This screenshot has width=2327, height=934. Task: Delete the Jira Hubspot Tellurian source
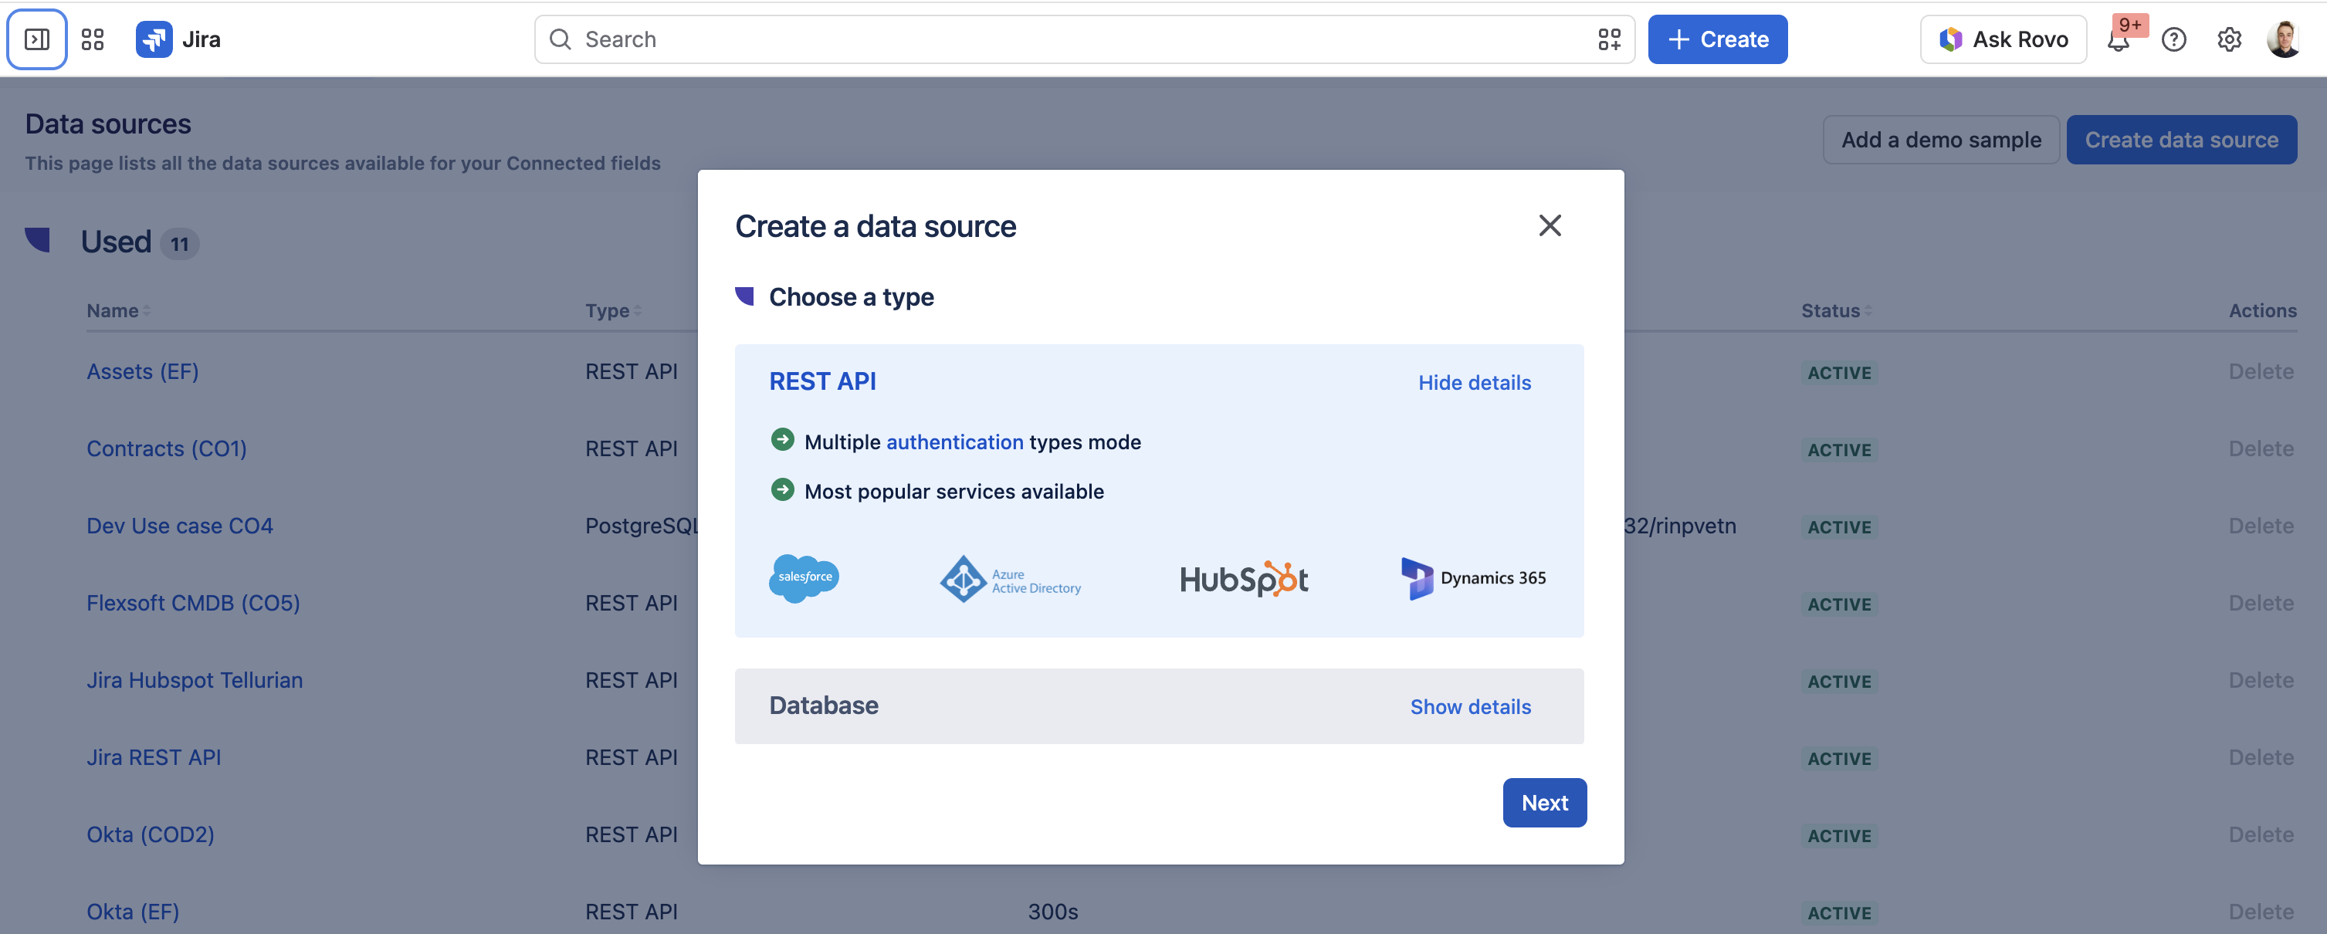coord(2261,680)
